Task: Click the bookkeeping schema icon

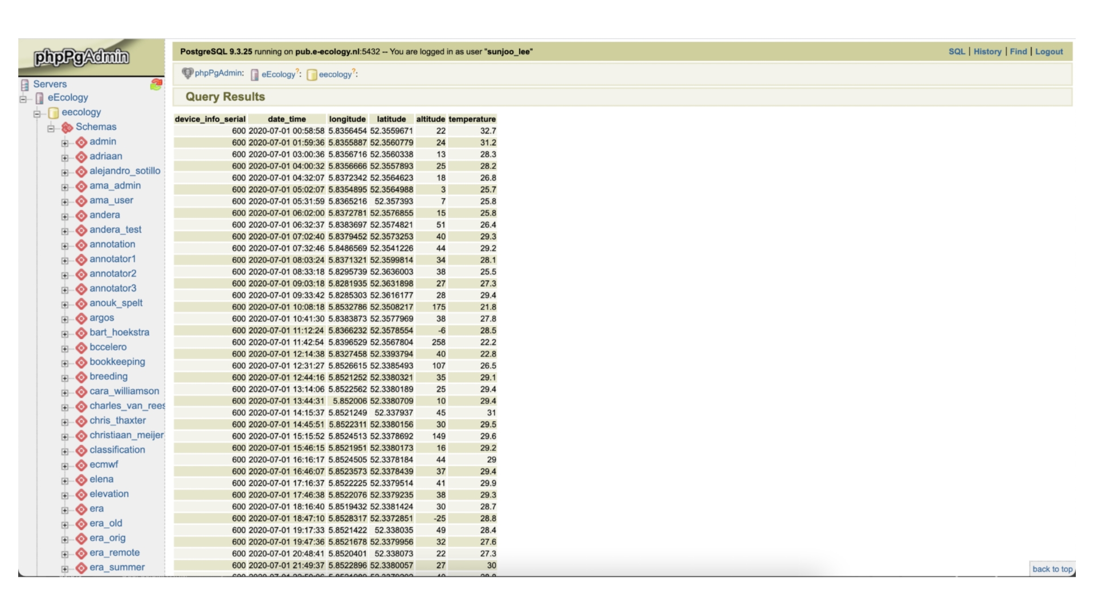Action: [x=81, y=362]
